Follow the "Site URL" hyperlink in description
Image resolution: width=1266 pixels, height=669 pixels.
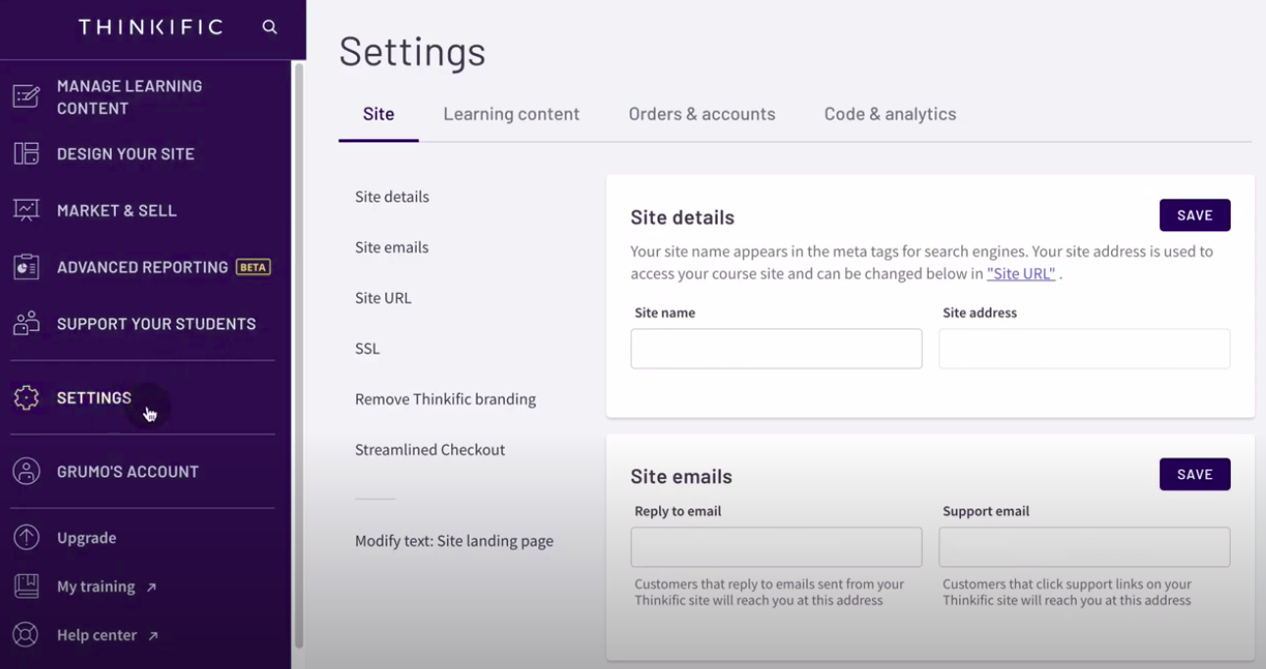pos(1021,274)
